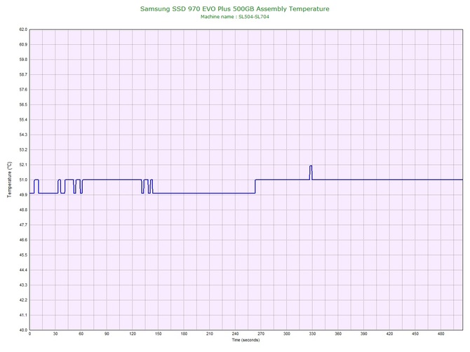Select the 450 seconds time axis label

[x=415, y=334]
